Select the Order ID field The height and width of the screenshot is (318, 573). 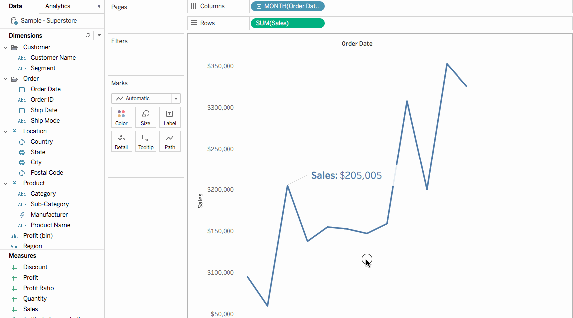pyautogui.click(x=42, y=100)
